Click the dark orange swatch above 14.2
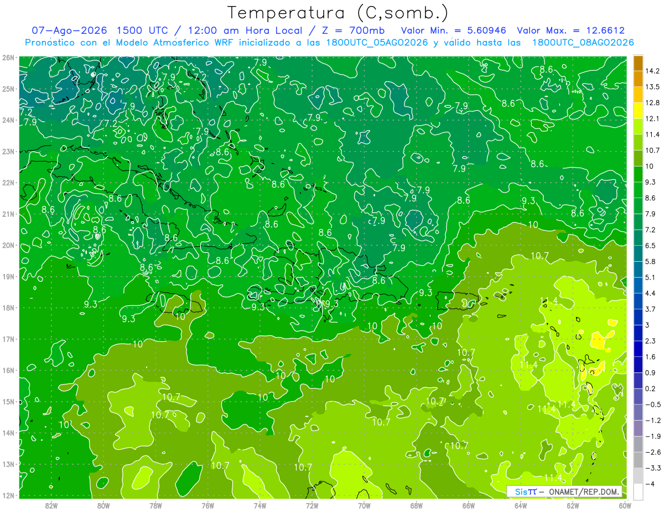Image resolution: width=664 pixels, height=513 pixels. pyautogui.click(x=638, y=63)
